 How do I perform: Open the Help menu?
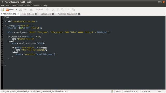[45, 5]
